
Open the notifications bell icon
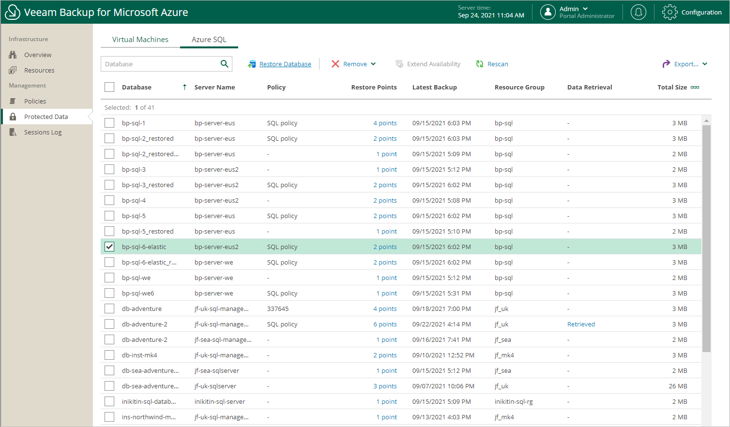(639, 12)
